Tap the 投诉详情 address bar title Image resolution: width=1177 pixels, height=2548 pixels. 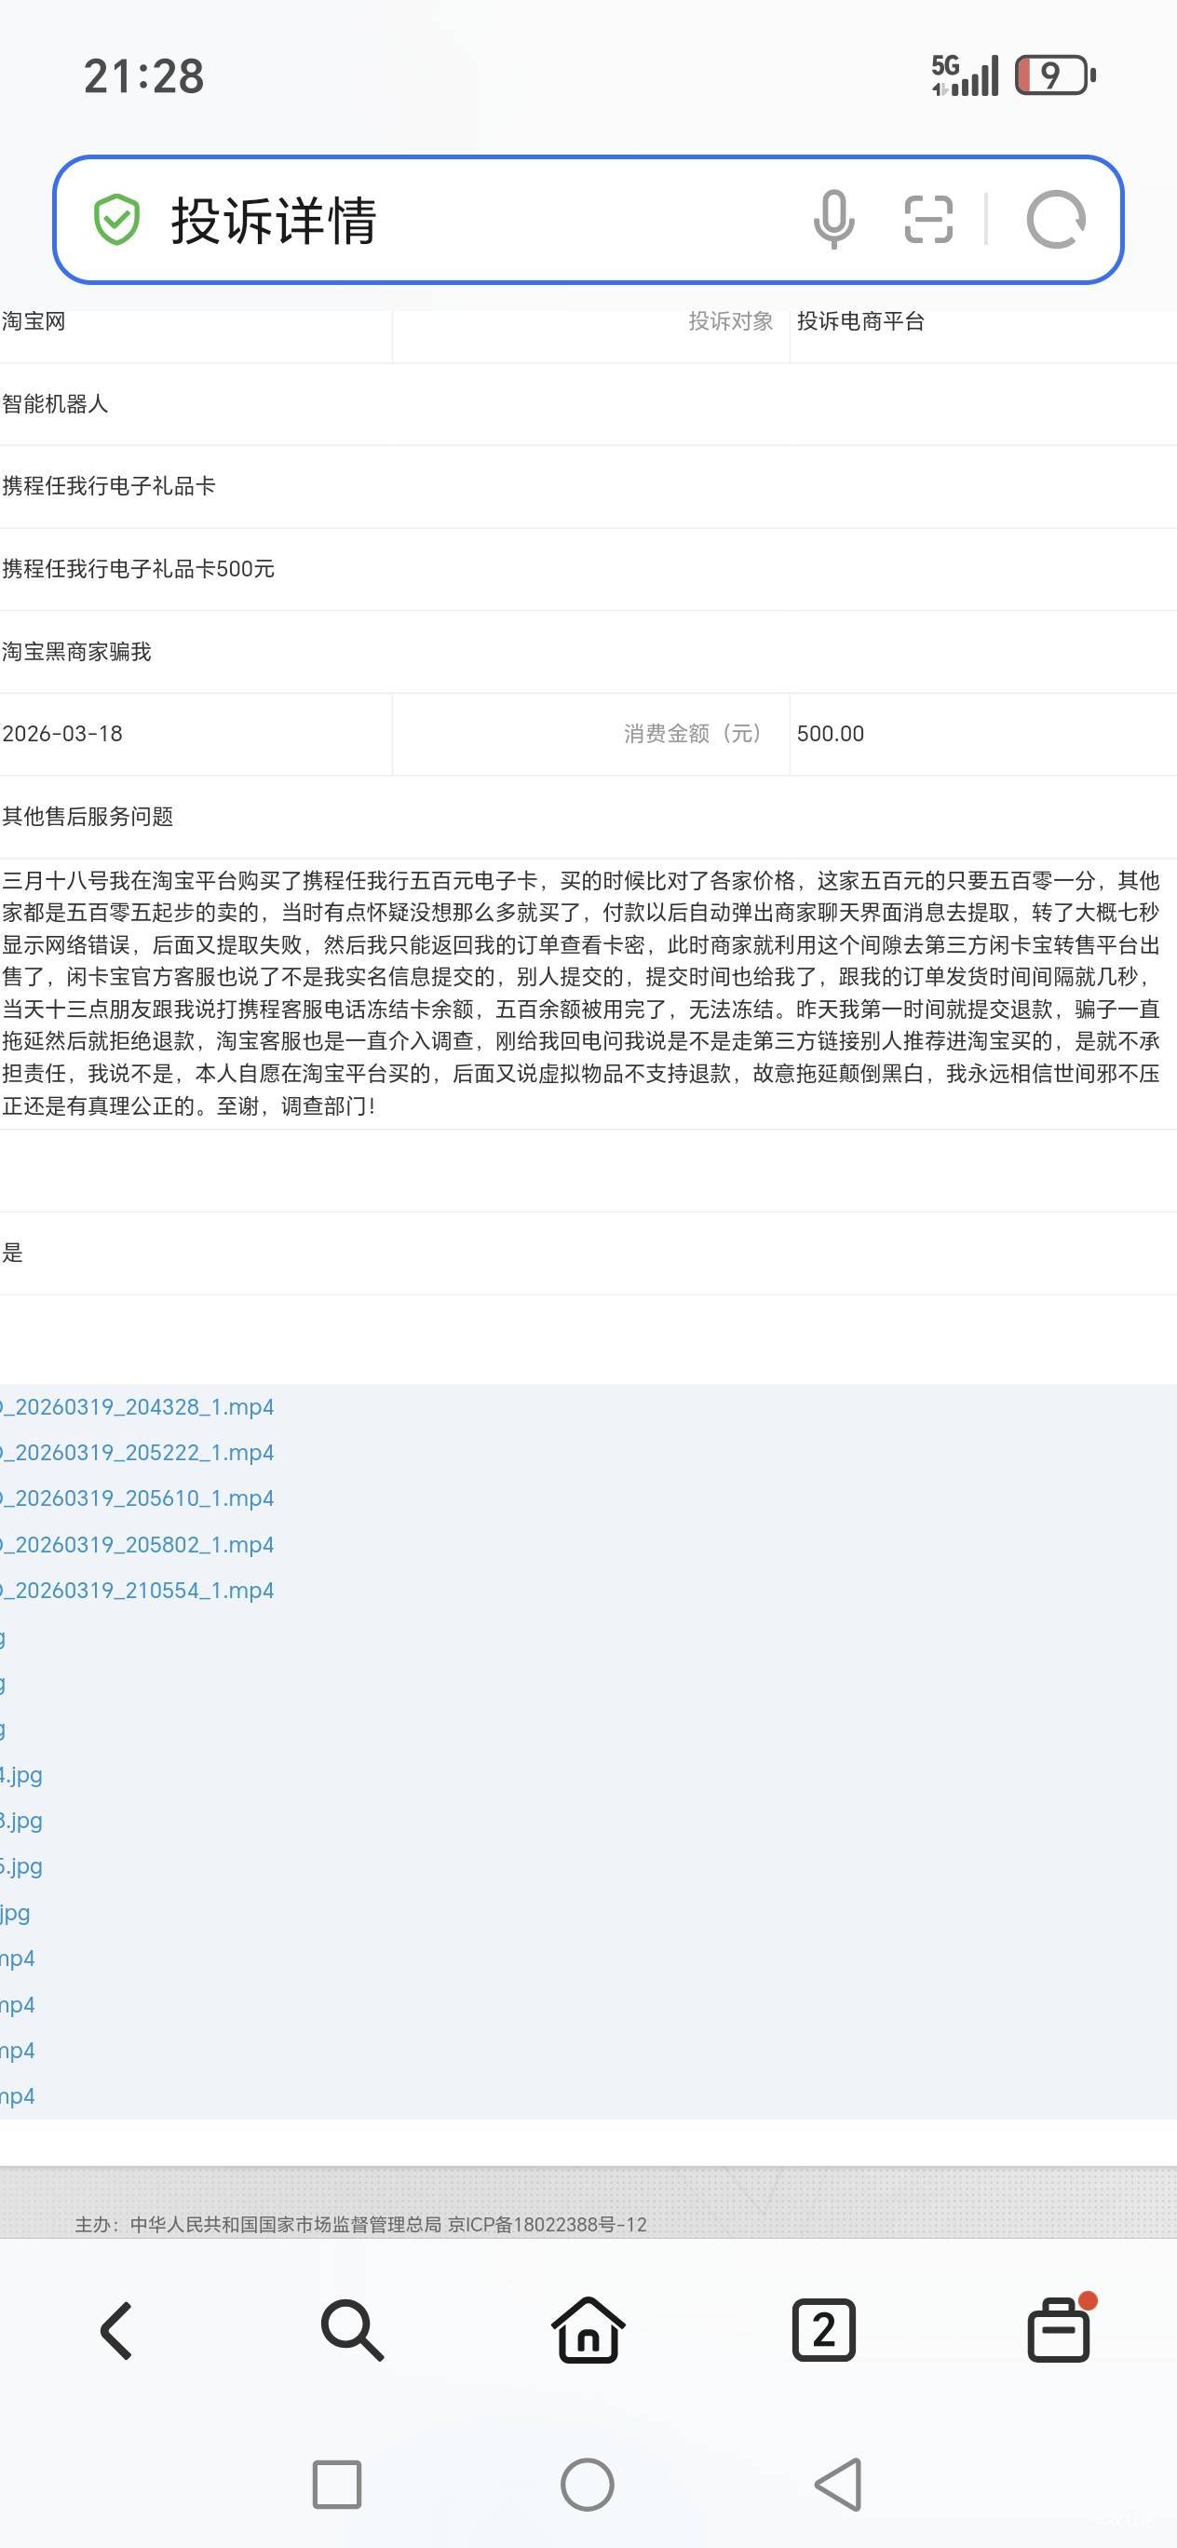274,220
